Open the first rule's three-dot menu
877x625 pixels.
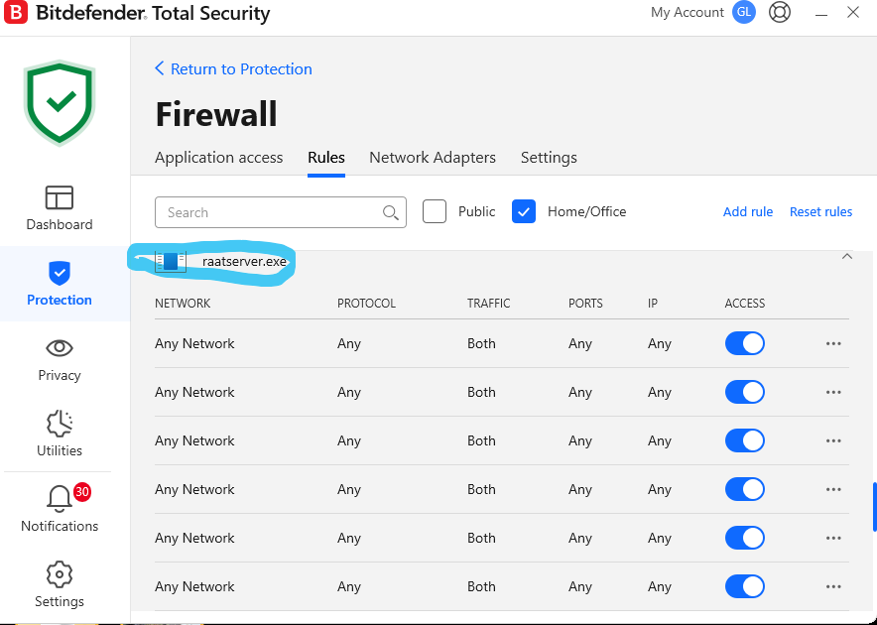tap(833, 343)
